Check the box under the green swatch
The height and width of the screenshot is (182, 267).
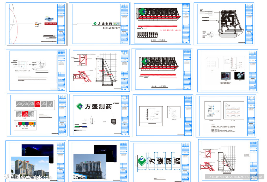click(x=23, y=126)
